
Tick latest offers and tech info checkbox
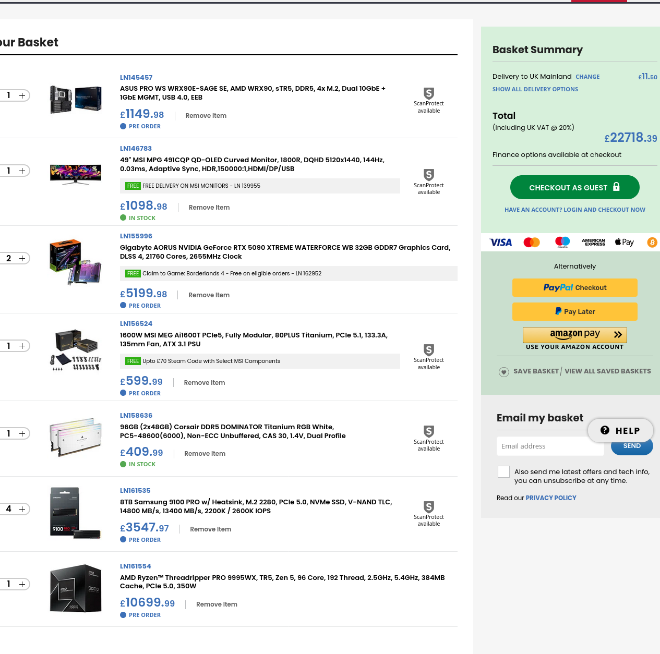click(503, 471)
